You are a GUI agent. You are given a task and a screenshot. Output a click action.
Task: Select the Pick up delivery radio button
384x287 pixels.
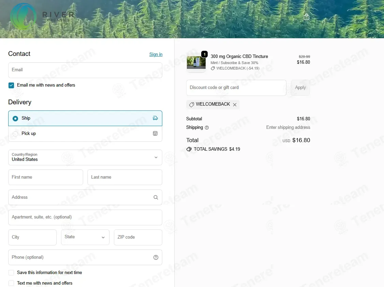point(15,134)
